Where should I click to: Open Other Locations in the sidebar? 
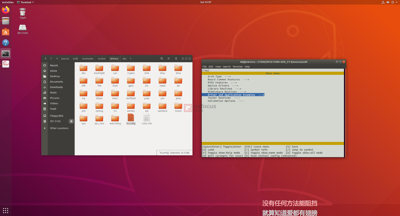pos(59,128)
